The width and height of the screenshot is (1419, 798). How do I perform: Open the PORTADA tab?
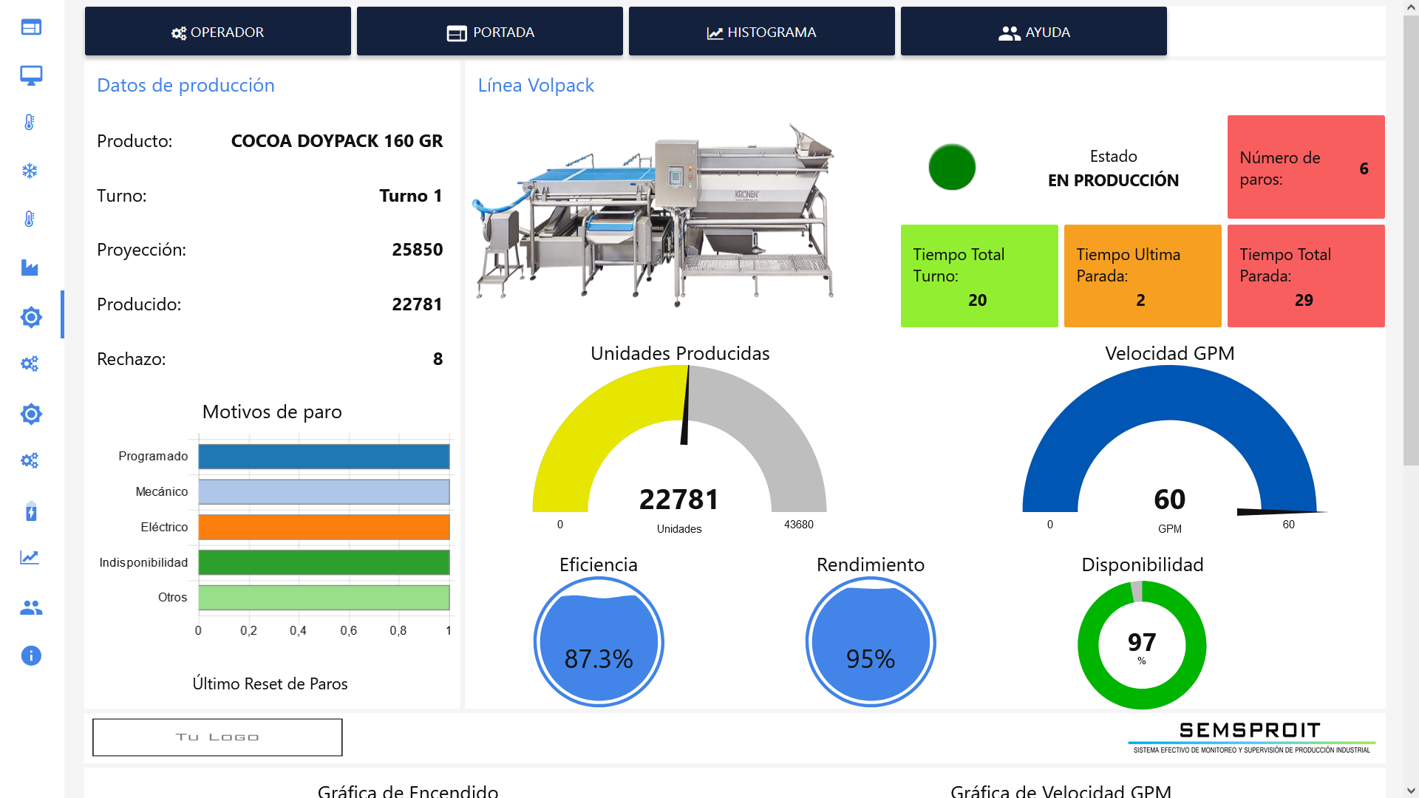pyautogui.click(x=489, y=32)
